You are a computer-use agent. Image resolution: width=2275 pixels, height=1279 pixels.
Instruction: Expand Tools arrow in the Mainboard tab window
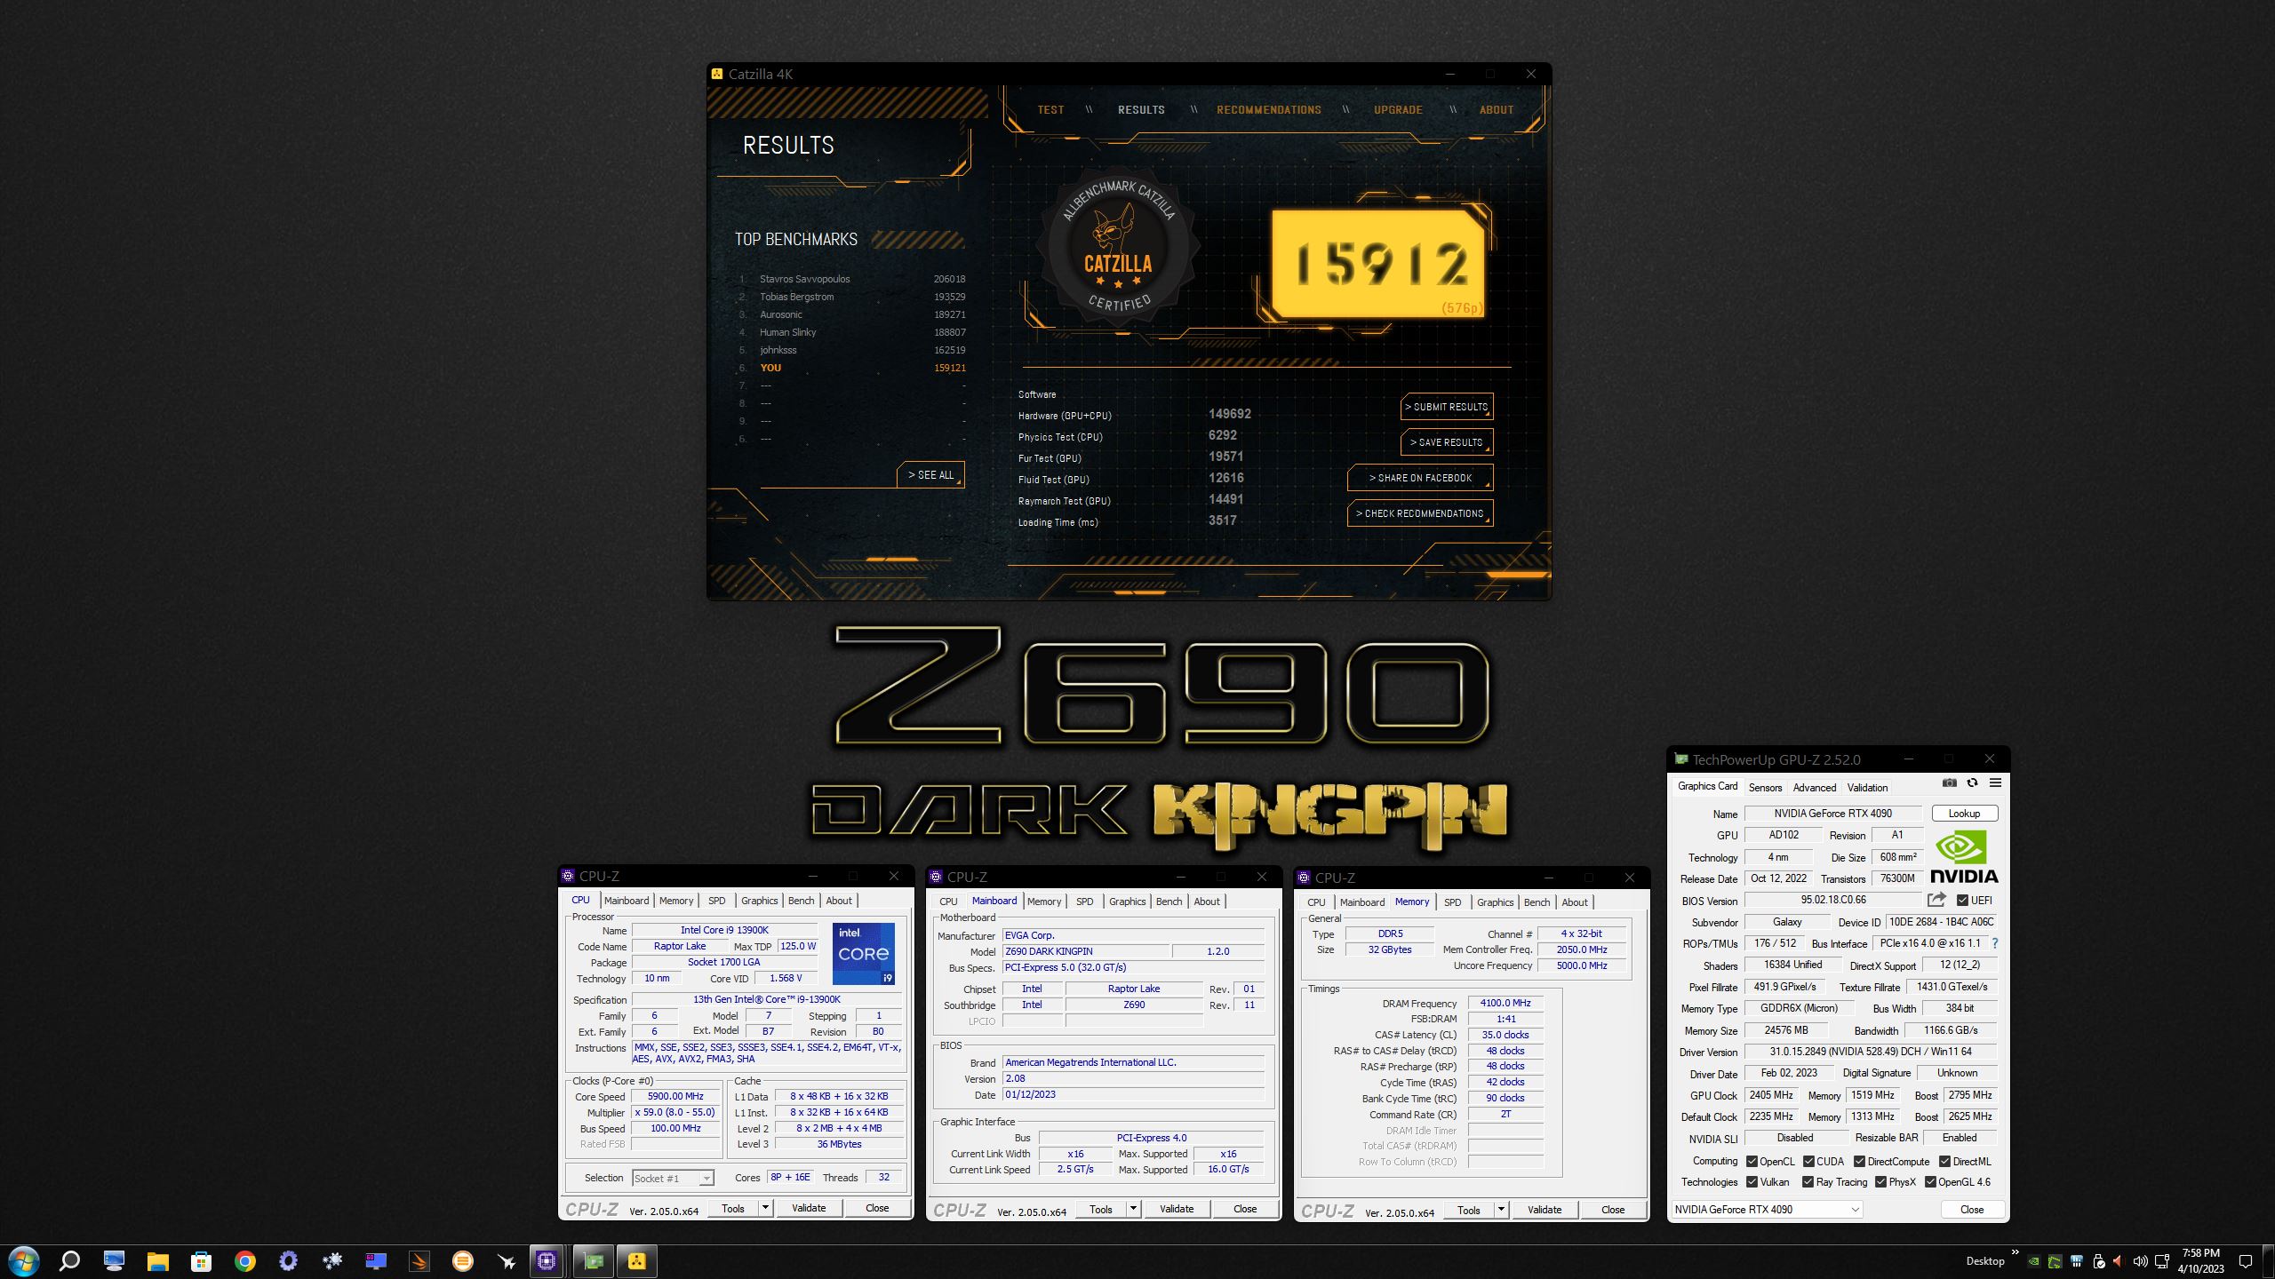tap(1133, 1209)
